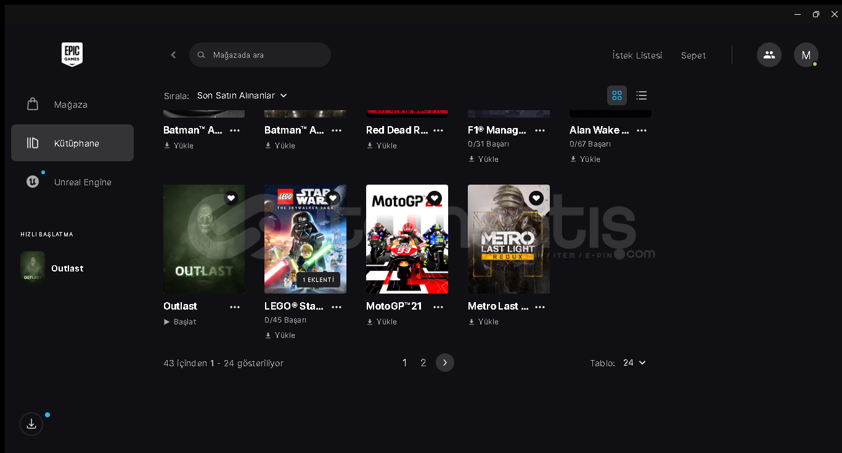Go back with the arrow button
Screen dimensions: 842x453
pos(173,55)
